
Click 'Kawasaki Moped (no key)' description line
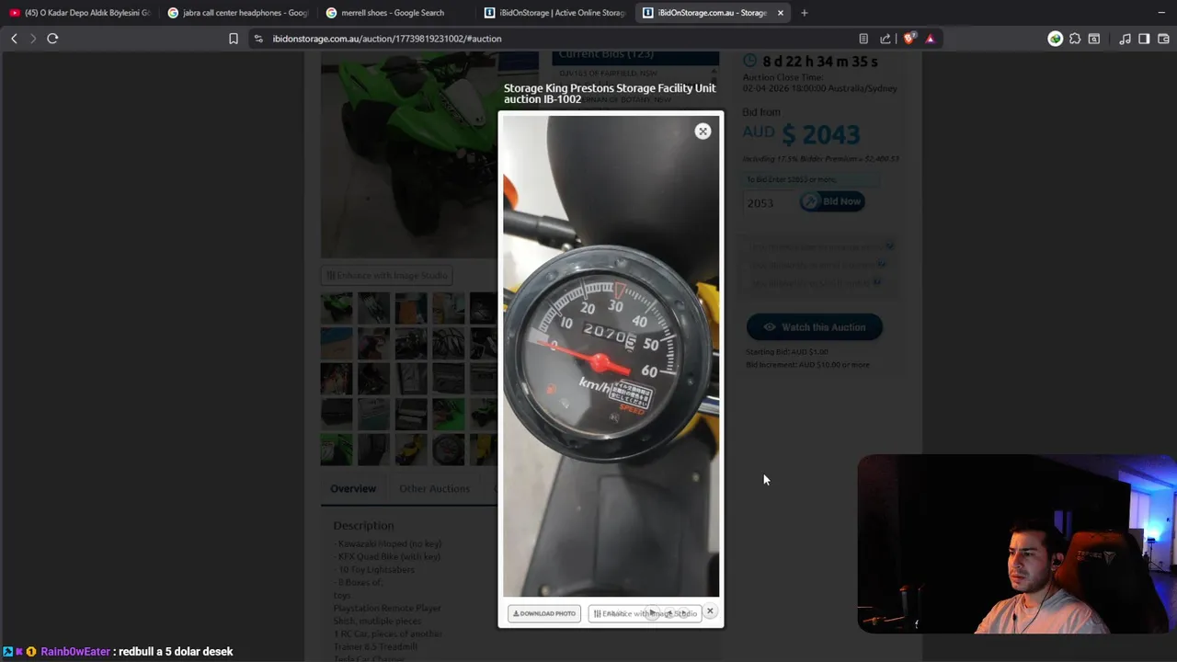click(390, 544)
